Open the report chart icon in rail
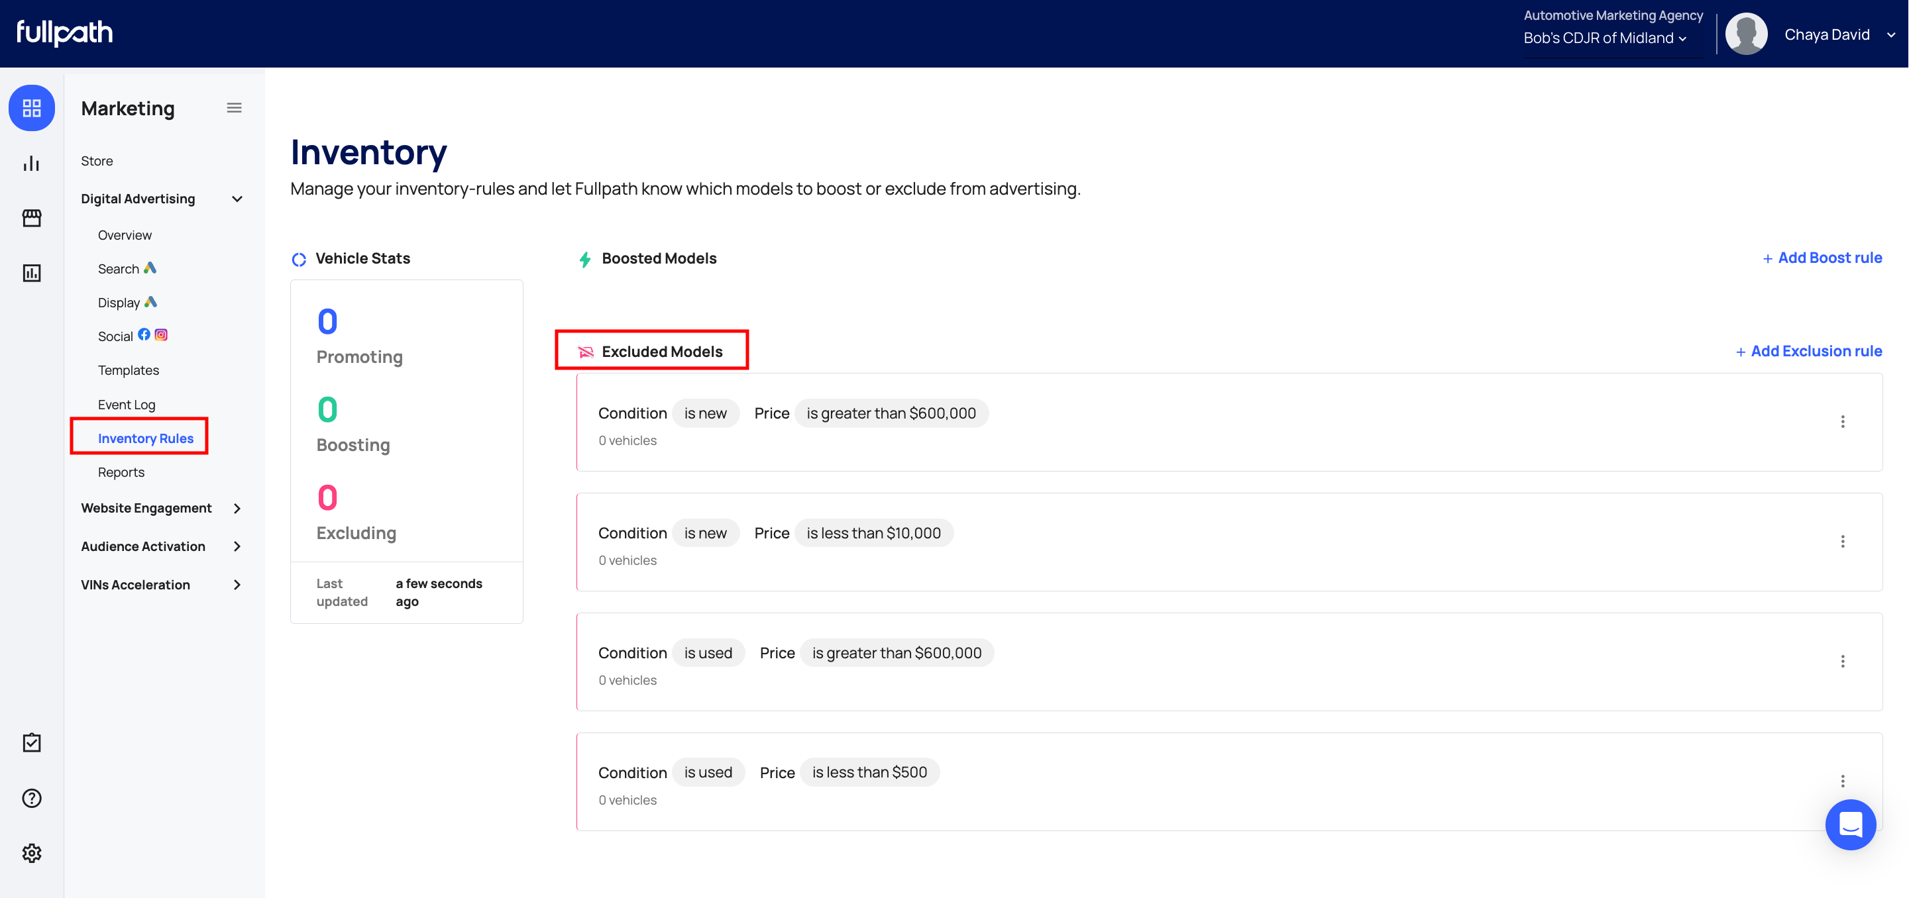 pos(32,273)
